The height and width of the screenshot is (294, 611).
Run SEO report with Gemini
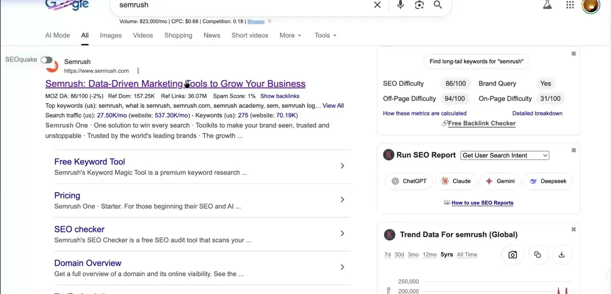click(x=500, y=181)
